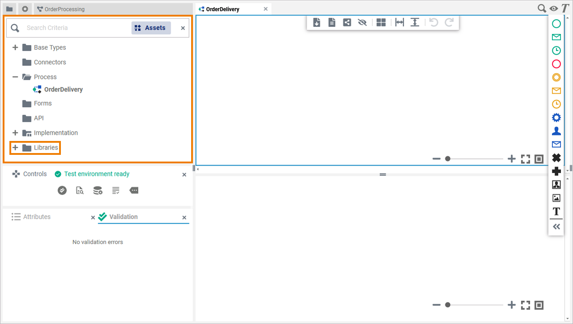Select the framed person lane element
The image size is (573, 324).
[x=556, y=184]
